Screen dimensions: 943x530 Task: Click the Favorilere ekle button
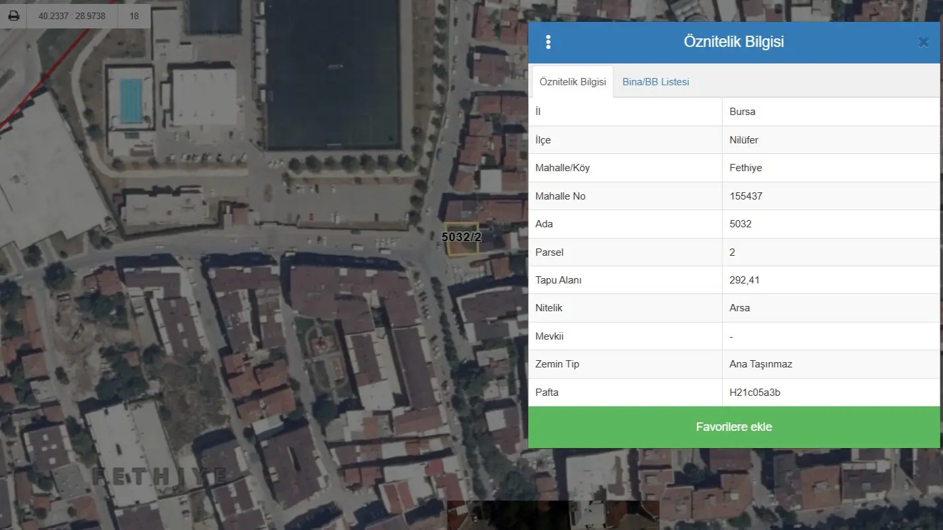click(x=734, y=427)
